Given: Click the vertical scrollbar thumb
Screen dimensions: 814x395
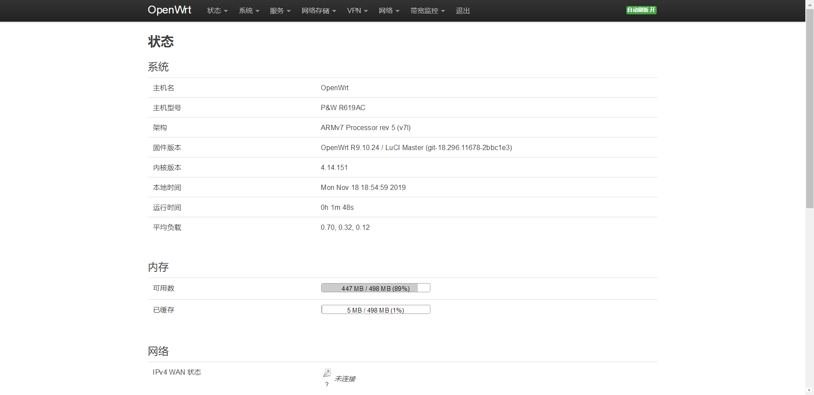Looking at the screenshot, I should coord(809,108).
